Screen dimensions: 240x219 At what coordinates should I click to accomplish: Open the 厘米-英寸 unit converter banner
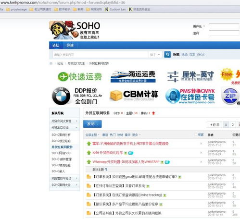[190, 76]
